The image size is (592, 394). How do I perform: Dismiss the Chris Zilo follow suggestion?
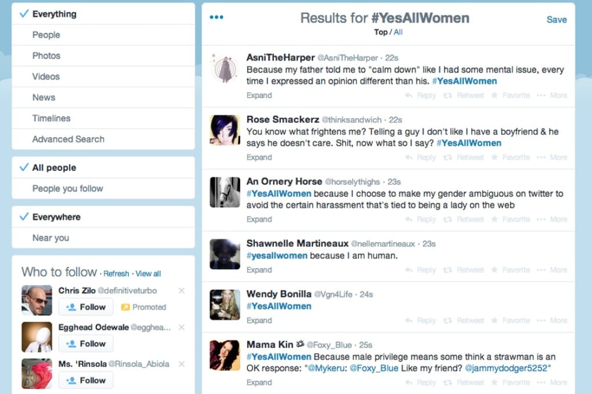click(x=181, y=290)
